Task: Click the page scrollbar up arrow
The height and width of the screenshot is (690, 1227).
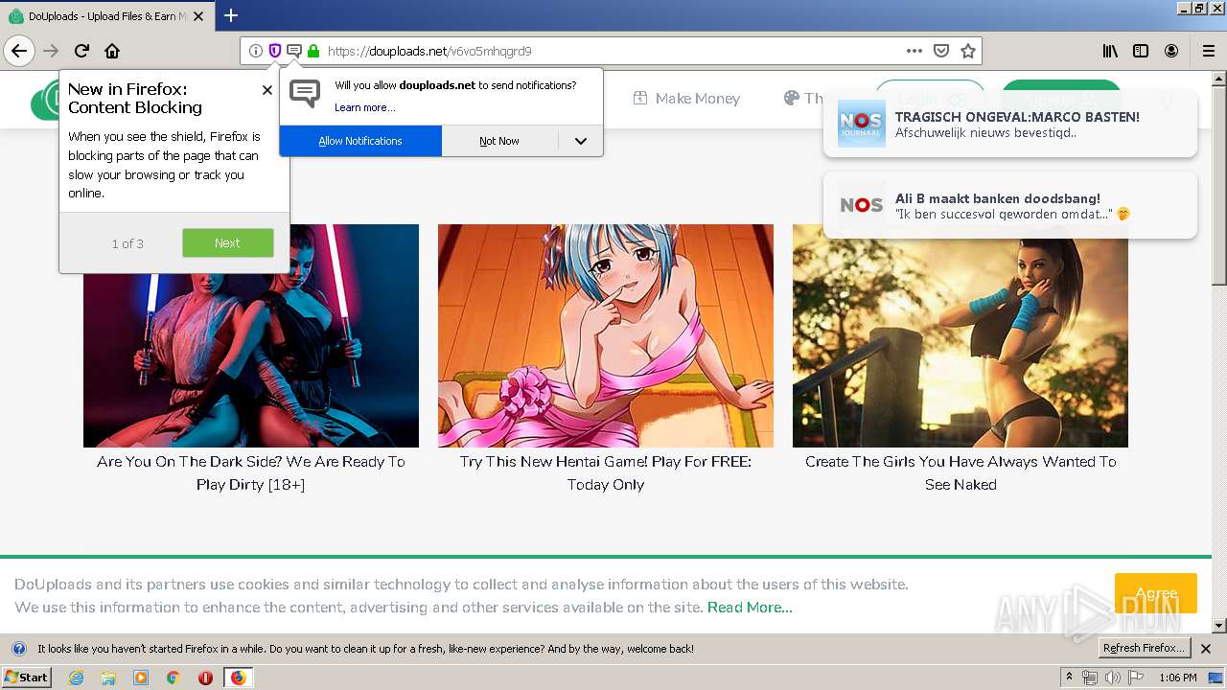Action: pyautogui.click(x=1219, y=79)
